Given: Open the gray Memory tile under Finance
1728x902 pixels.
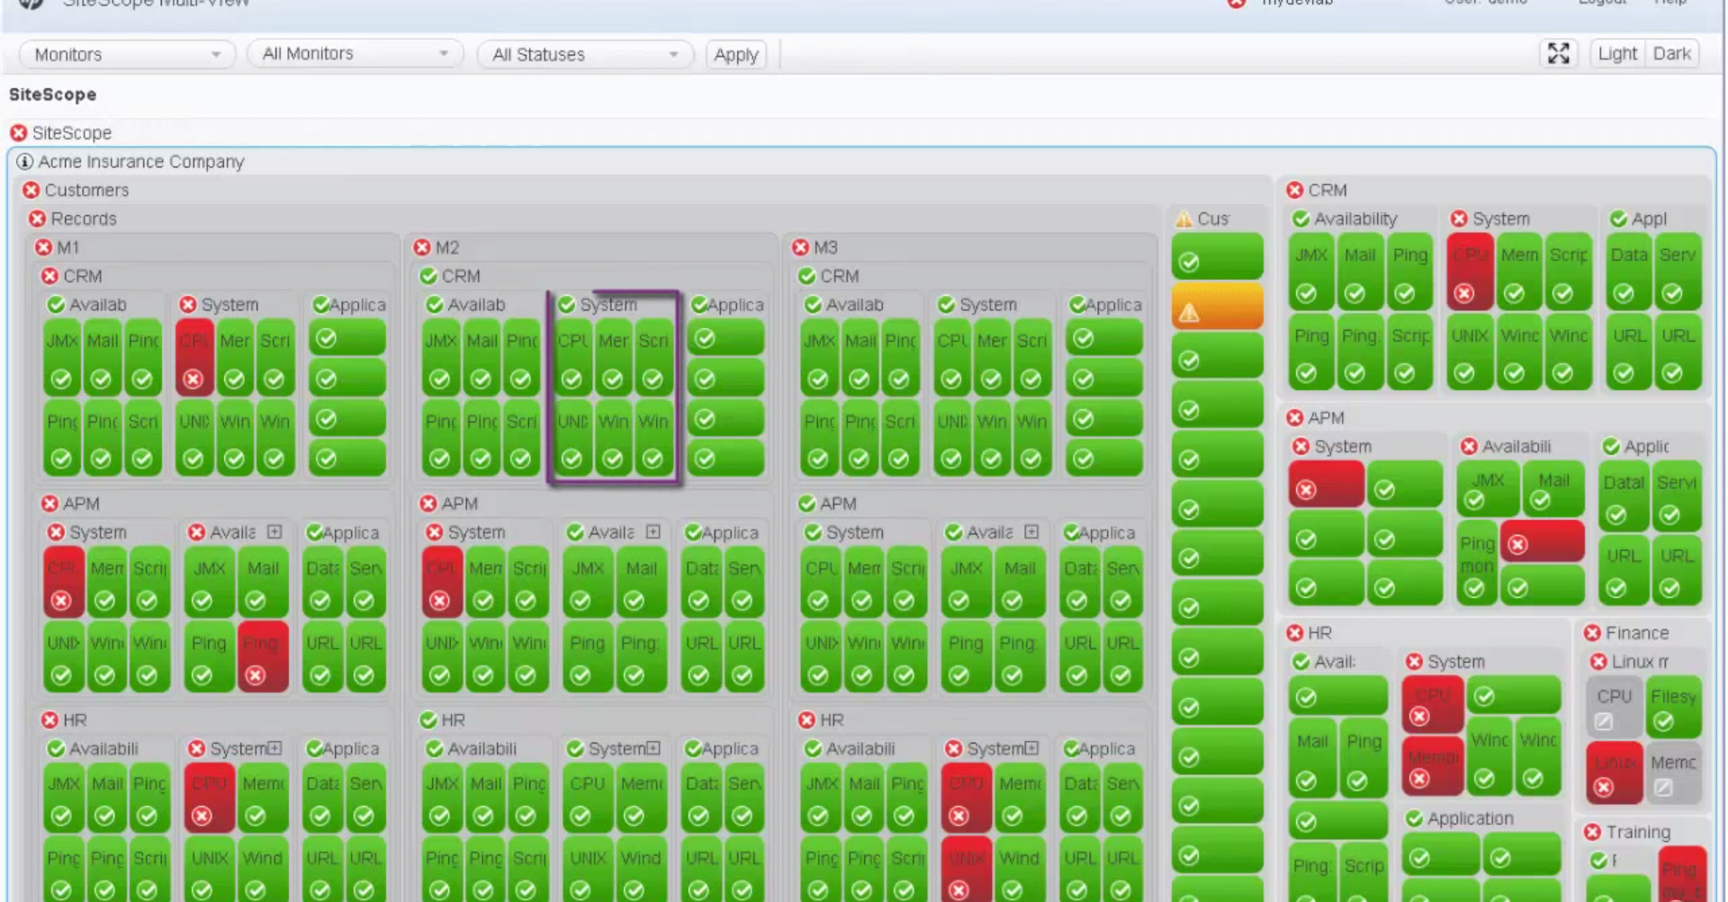Looking at the screenshot, I should [1674, 773].
